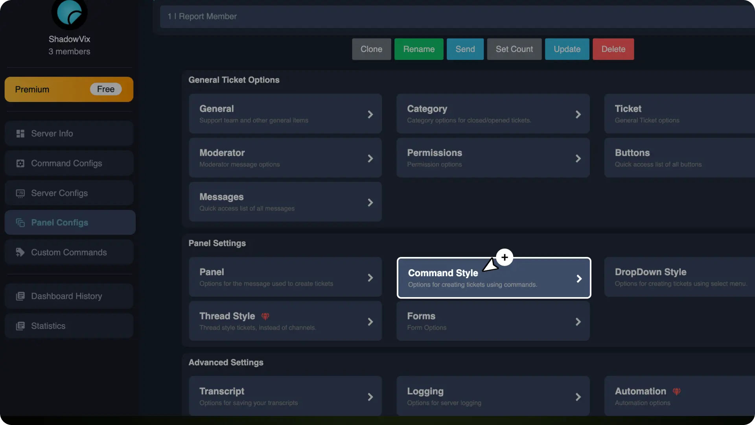This screenshot has height=425, width=755.
Task: Click the ShadowVix server avatar
Action: tap(69, 13)
